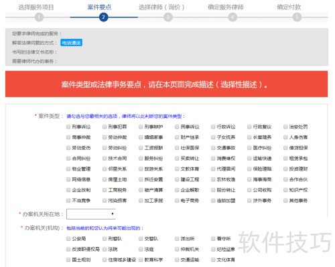Viewport: 335px width, 267px height.
Task: Check the 社保医保 checkbox
Action: (x=177, y=148)
